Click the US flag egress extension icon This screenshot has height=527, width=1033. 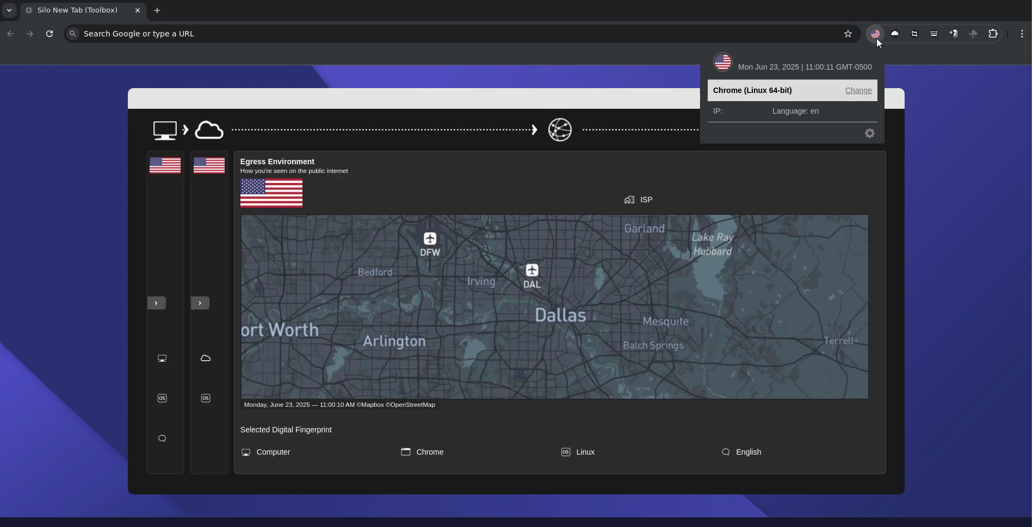pos(875,34)
